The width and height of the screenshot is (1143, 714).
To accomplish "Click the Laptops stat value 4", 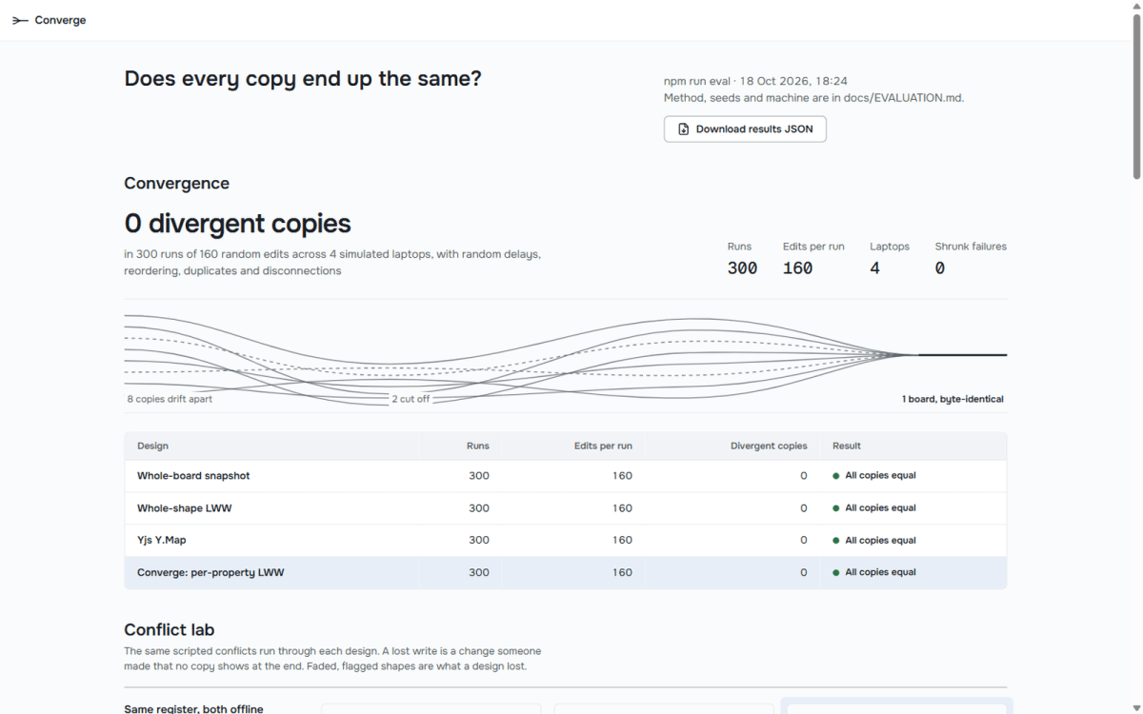I will 874,268.
